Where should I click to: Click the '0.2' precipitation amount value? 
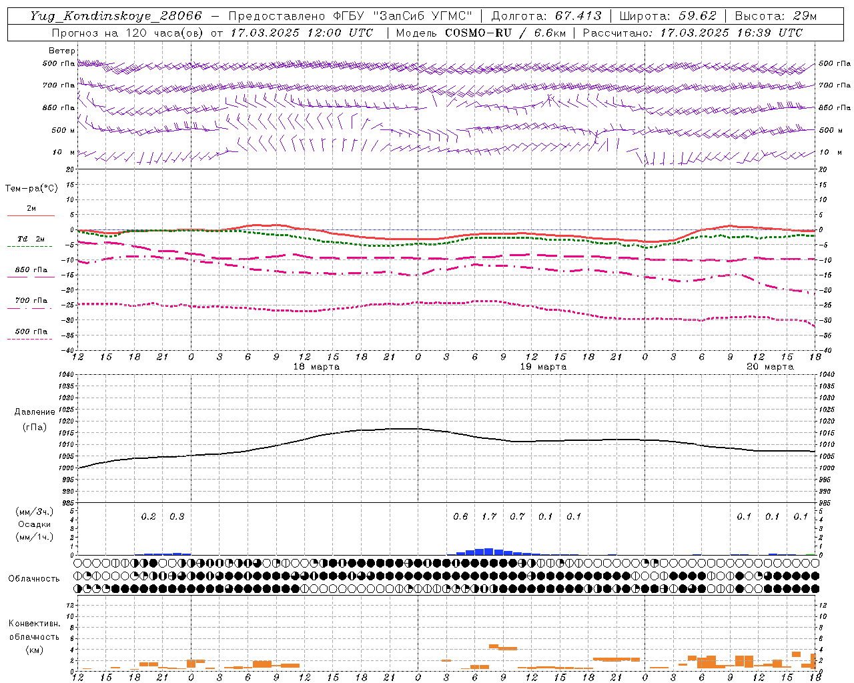[148, 516]
